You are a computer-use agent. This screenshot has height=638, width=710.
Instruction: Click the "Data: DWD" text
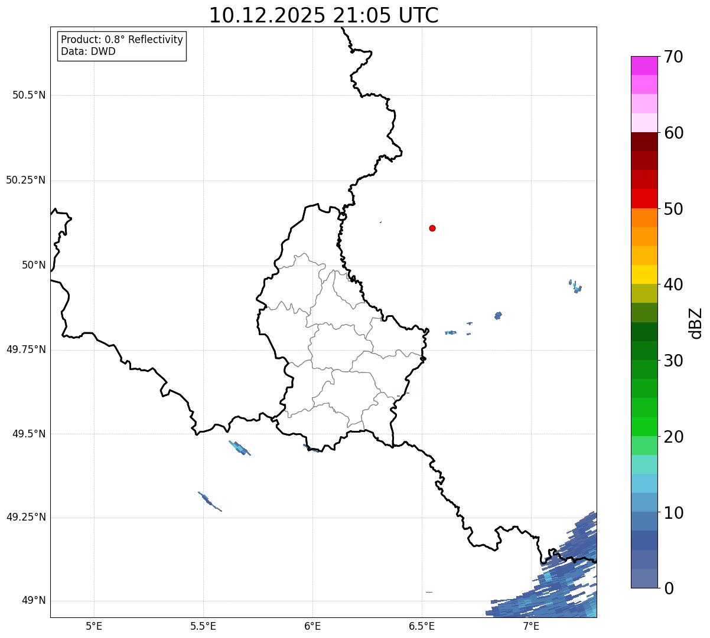(88, 51)
